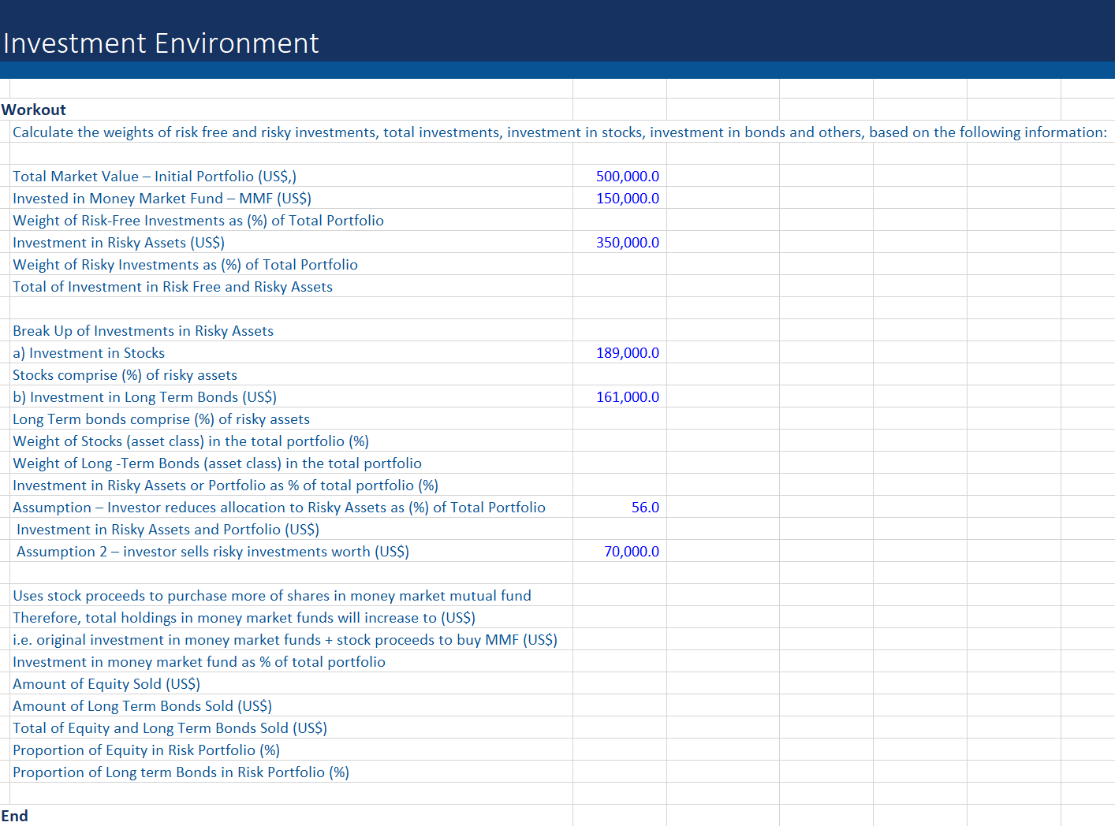Click the instruction text starting with Calculate the weights
Viewport: 1115px width, 826px height.
tap(559, 132)
